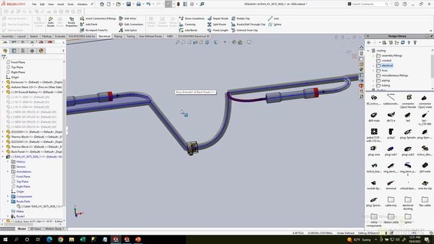This screenshot has width=434, height=244.
Task: Click Route/Edit Through Clip
Action: (x=248, y=24)
